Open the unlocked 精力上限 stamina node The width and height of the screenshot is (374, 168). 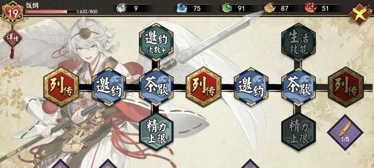point(156,132)
